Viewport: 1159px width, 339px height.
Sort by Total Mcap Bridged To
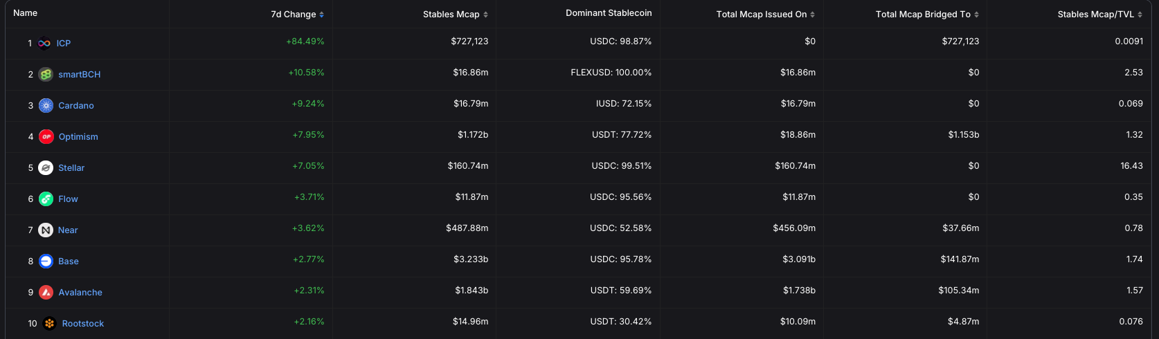click(x=926, y=15)
